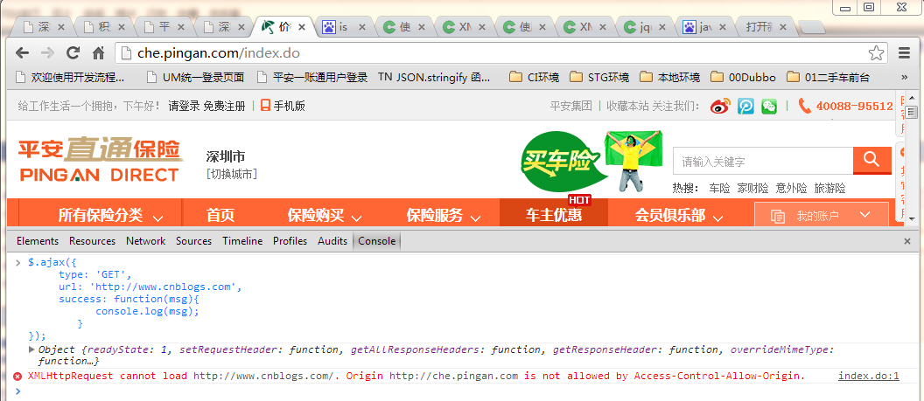Expand 会员俱乐部 menu dropdown
The width and height of the screenshot is (924, 401).
coord(717,218)
